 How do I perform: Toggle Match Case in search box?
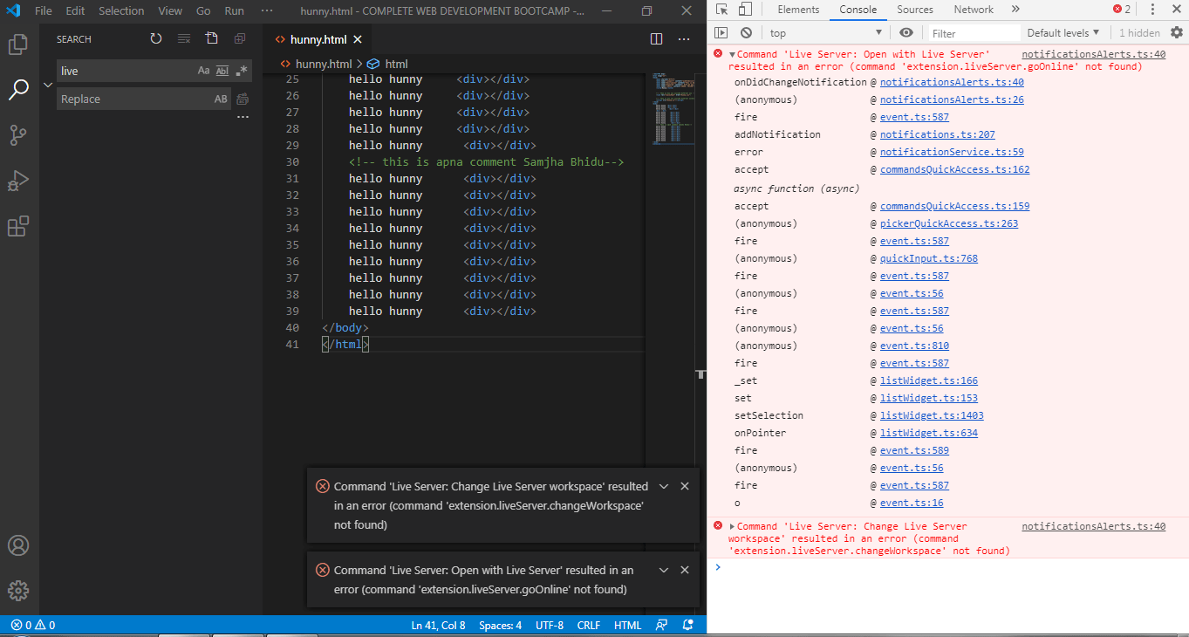click(x=203, y=71)
